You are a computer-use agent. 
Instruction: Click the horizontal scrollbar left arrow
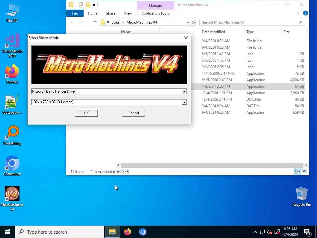118,165
